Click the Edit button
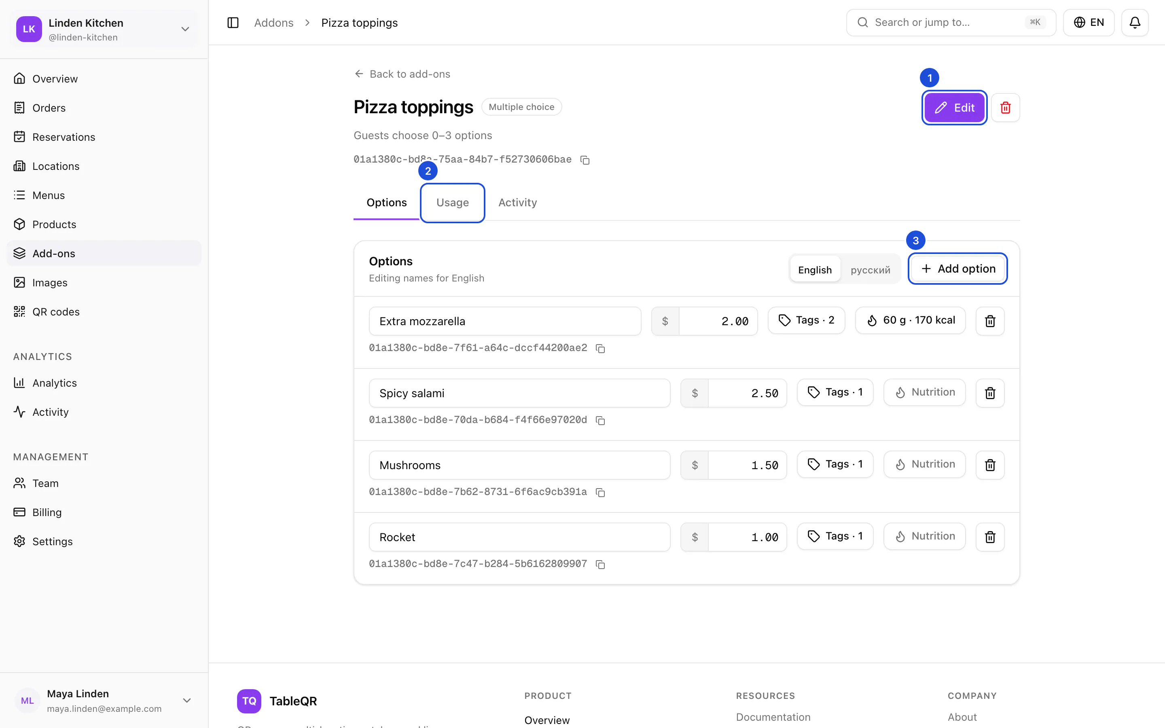Image resolution: width=1165 pixels, height=728 pixels. [954, 107]
